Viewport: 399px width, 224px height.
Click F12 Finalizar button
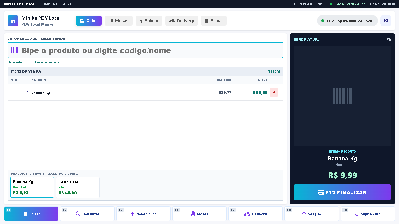click(342, 192)
